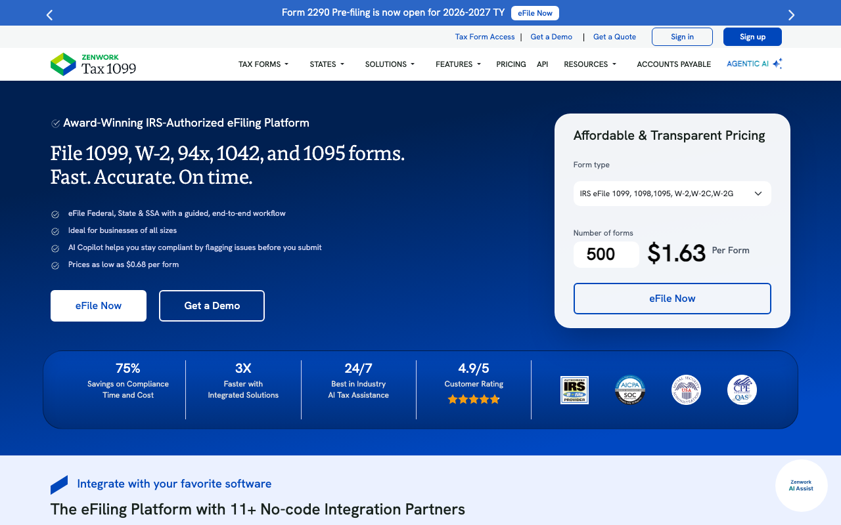Click the Get a Quote link
The width and height of the screenshot is (841, 525).
click(614, 37)
